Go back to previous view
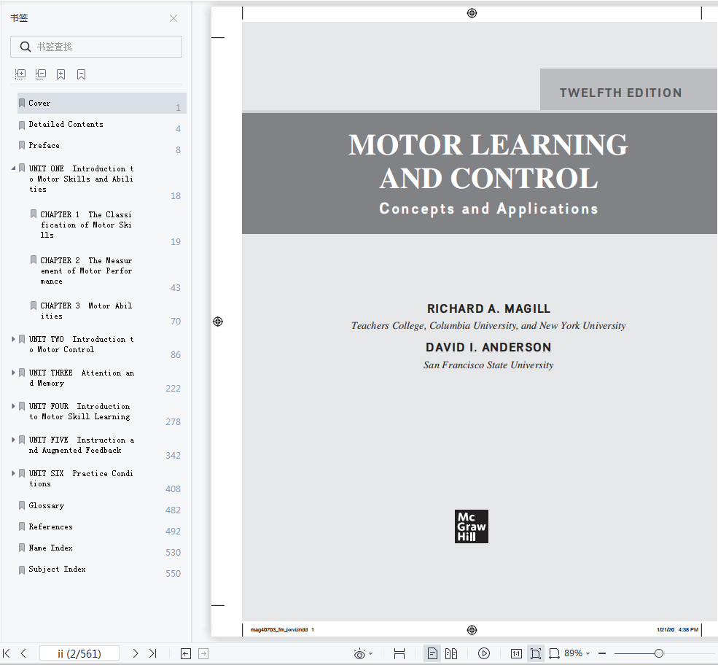Viewport: 718px width, 665px height. click(185, 653)
